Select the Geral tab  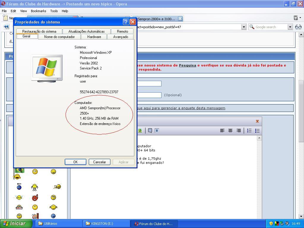(x=26, y=36)
